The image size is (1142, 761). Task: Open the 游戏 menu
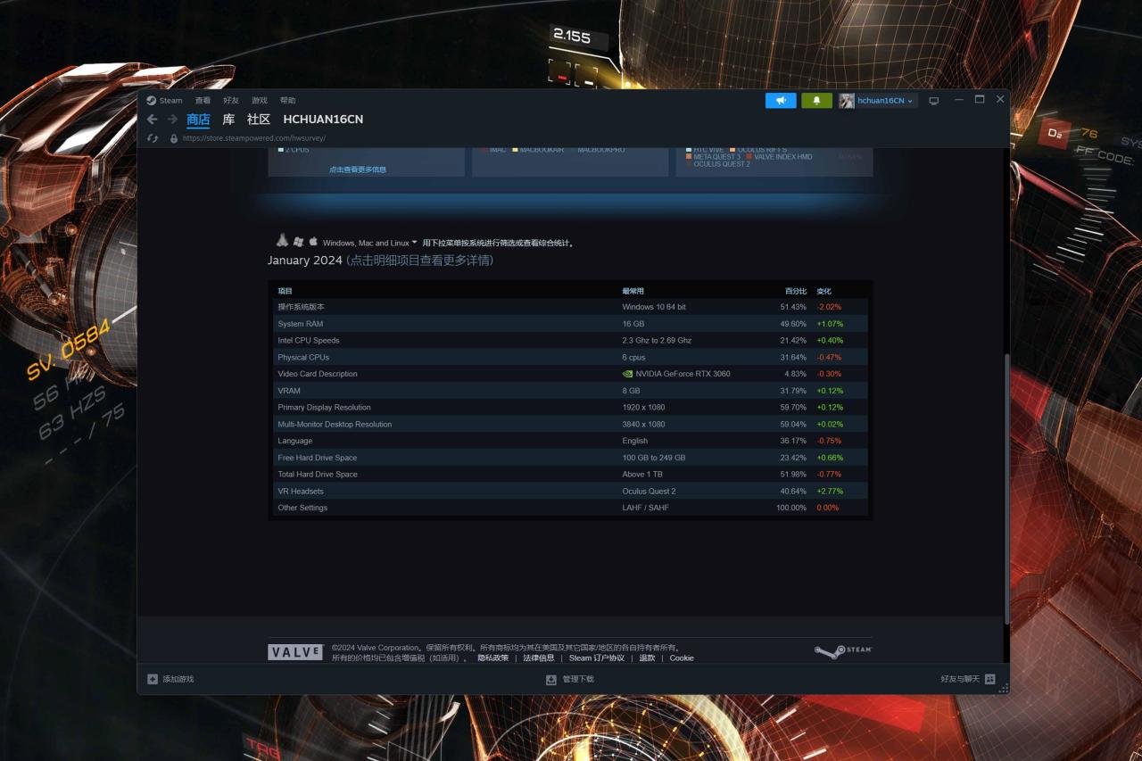point(260,101)
